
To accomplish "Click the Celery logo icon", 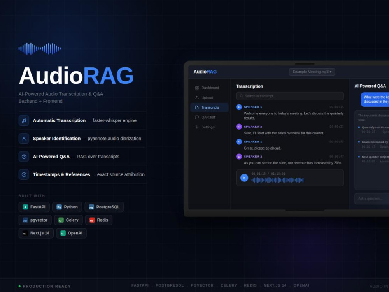I will pyautogui.click(x=61, y=220).
